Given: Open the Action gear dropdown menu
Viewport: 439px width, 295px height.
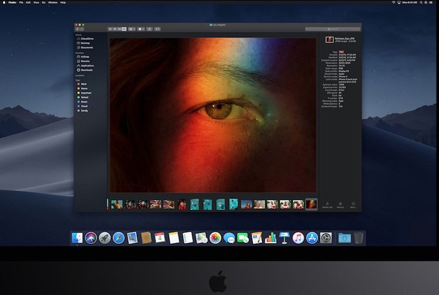Looking at the screenshot, I should click(141, 29).
